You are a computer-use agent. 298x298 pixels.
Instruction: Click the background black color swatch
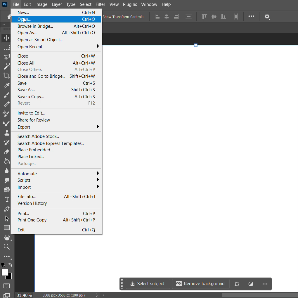pos(10,277)
